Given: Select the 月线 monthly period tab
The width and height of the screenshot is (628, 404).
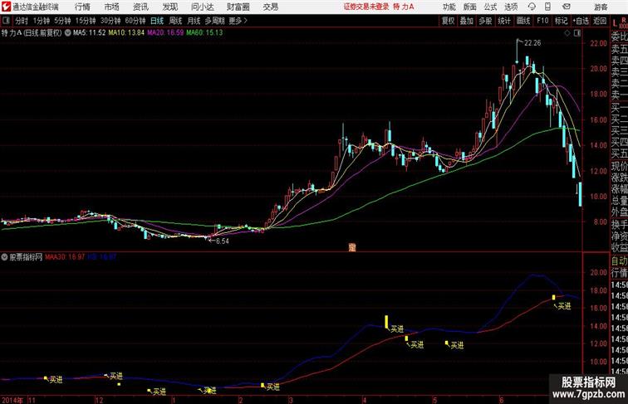Looking at the screenshot, I should coord(194,21).
